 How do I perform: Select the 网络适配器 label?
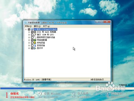coord(42,40)
